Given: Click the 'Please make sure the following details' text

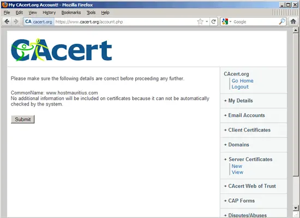Looking at the screenshot, I should point(98,79).
